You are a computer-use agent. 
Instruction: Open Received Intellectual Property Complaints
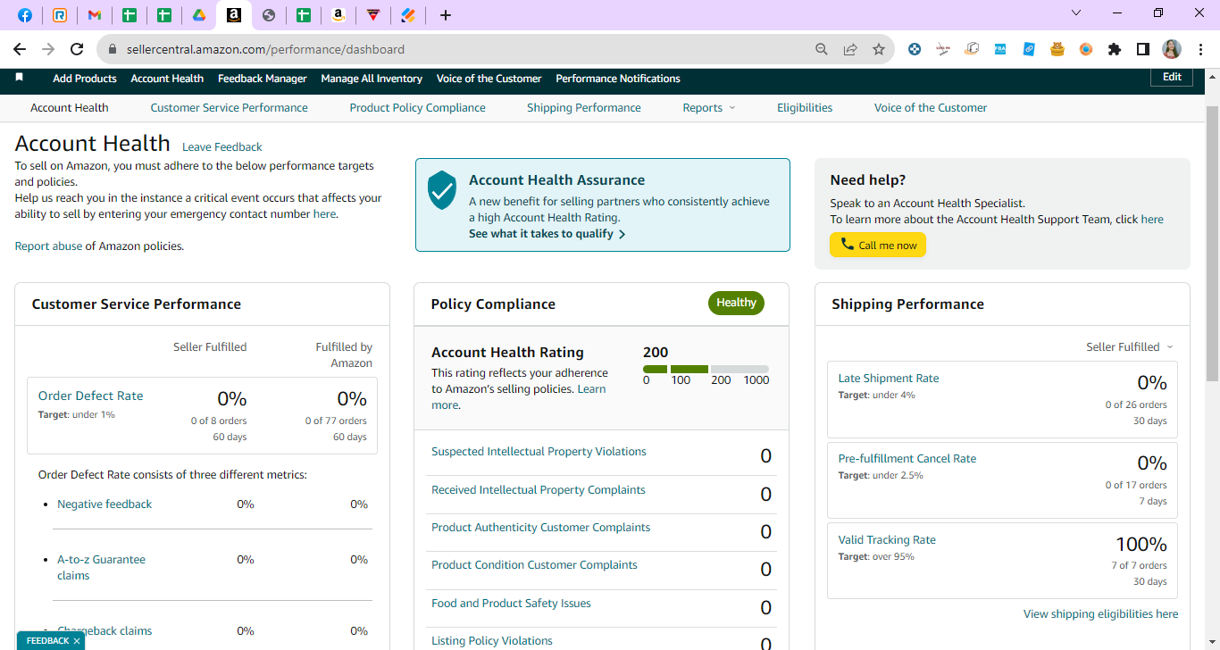coord(539,490)
